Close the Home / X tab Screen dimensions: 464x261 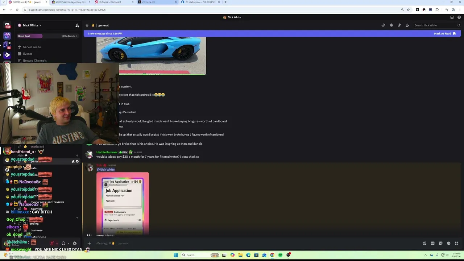click(x=176, y=2)
